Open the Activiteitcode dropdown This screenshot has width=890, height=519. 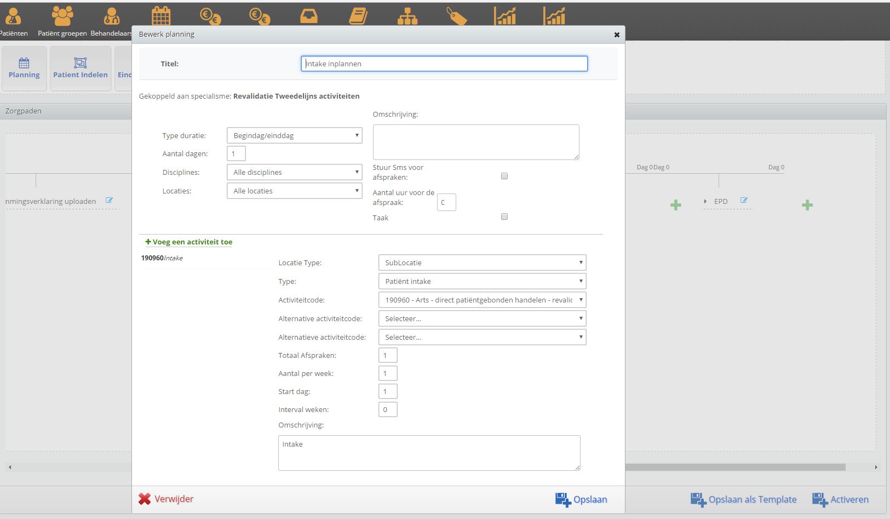click(x=482, y=300)
